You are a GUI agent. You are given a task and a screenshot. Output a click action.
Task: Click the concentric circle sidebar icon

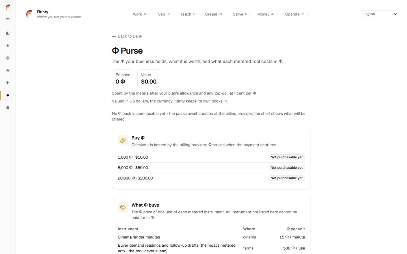(x=8, y=71)
